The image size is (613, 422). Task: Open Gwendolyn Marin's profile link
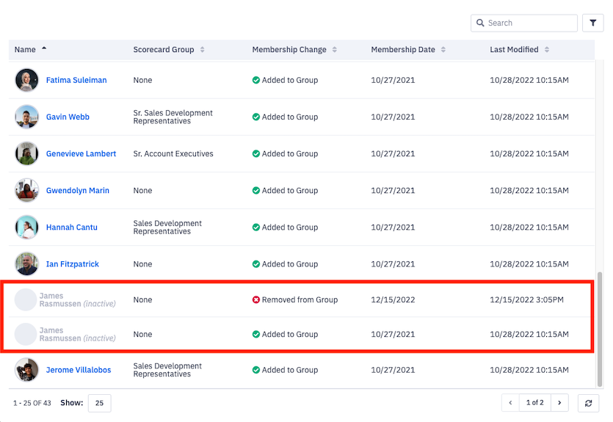pyautogui.click(x=77, y=191)
